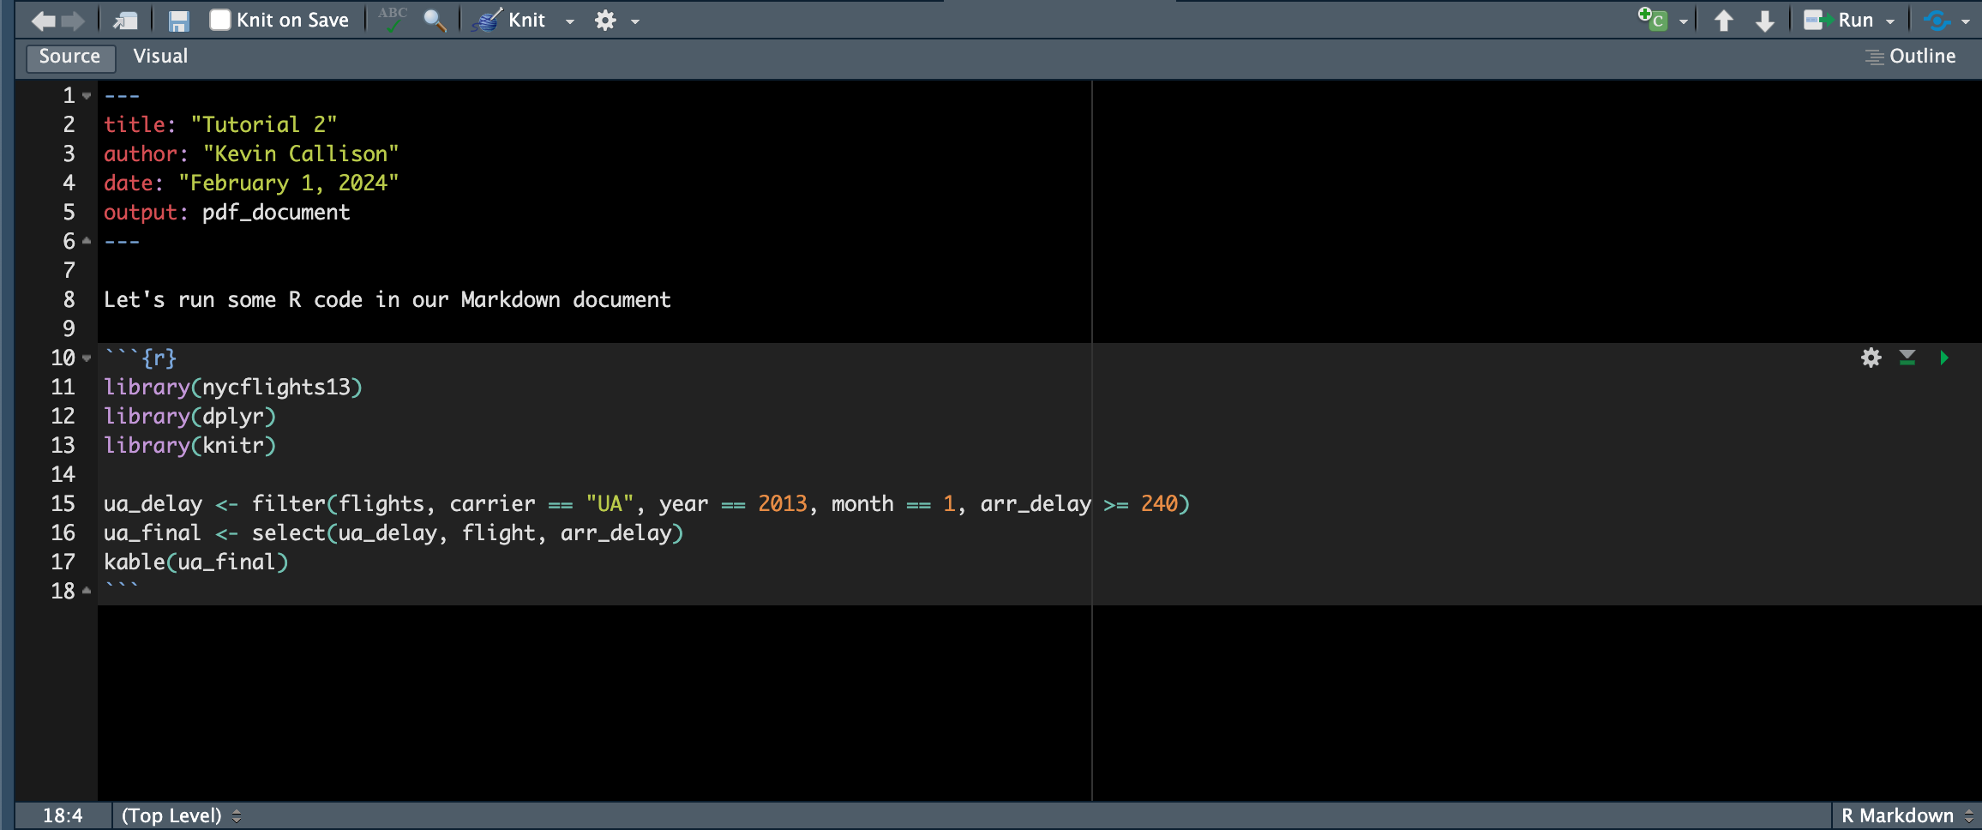The height and width of the screenshot is (830, 1982).
Task: Run the selected lines
Action: pyautogui.click(x=1838, y=21)
